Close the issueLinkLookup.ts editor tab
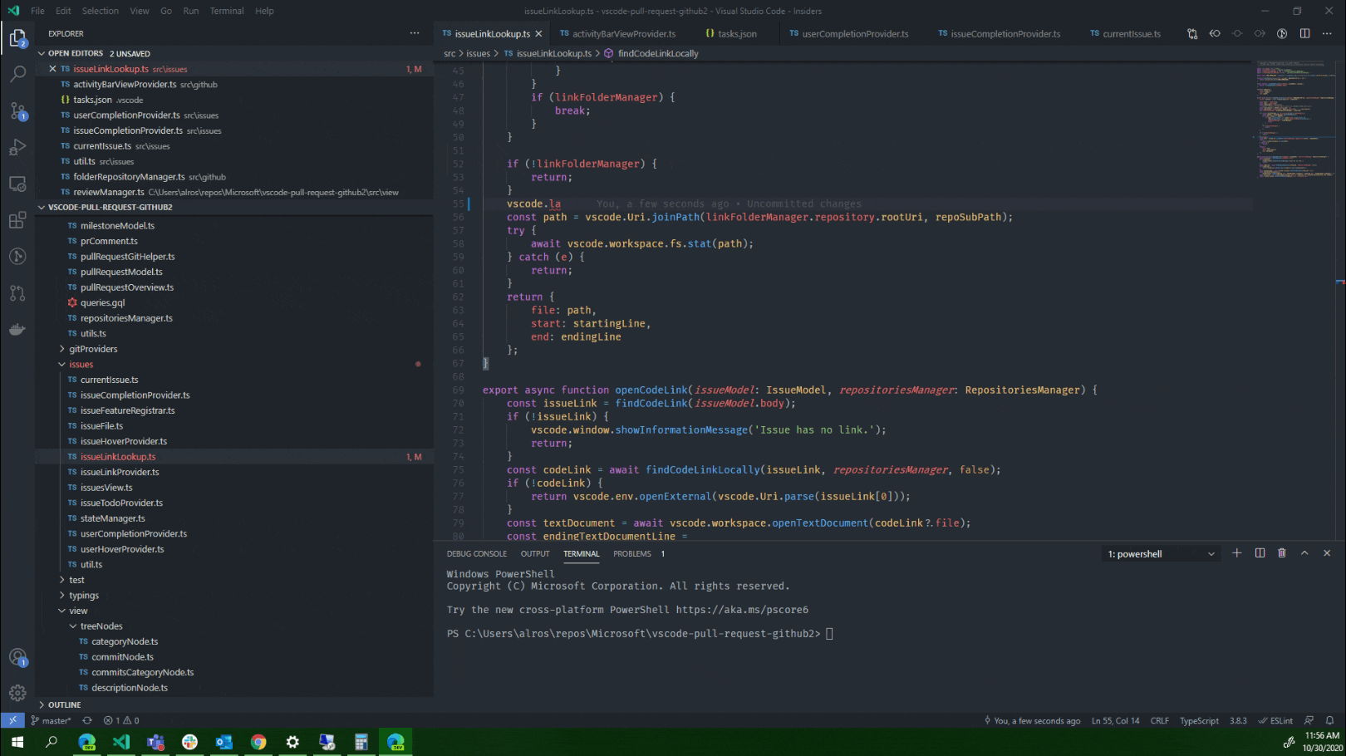 (x=538, y=34)
